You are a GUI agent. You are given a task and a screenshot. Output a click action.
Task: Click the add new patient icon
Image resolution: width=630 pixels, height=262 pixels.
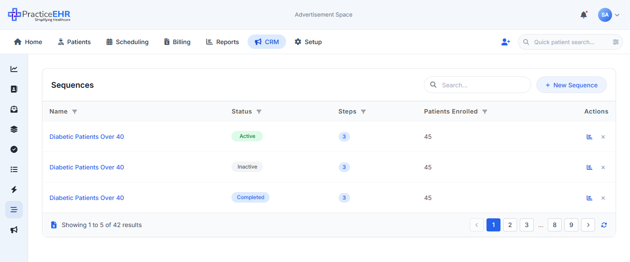click(x=506, y=42)
